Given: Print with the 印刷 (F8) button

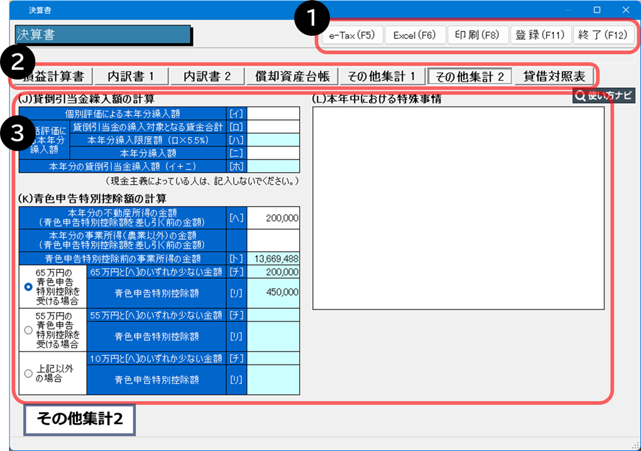Looking at the screenshot, I should click(477, 35).
